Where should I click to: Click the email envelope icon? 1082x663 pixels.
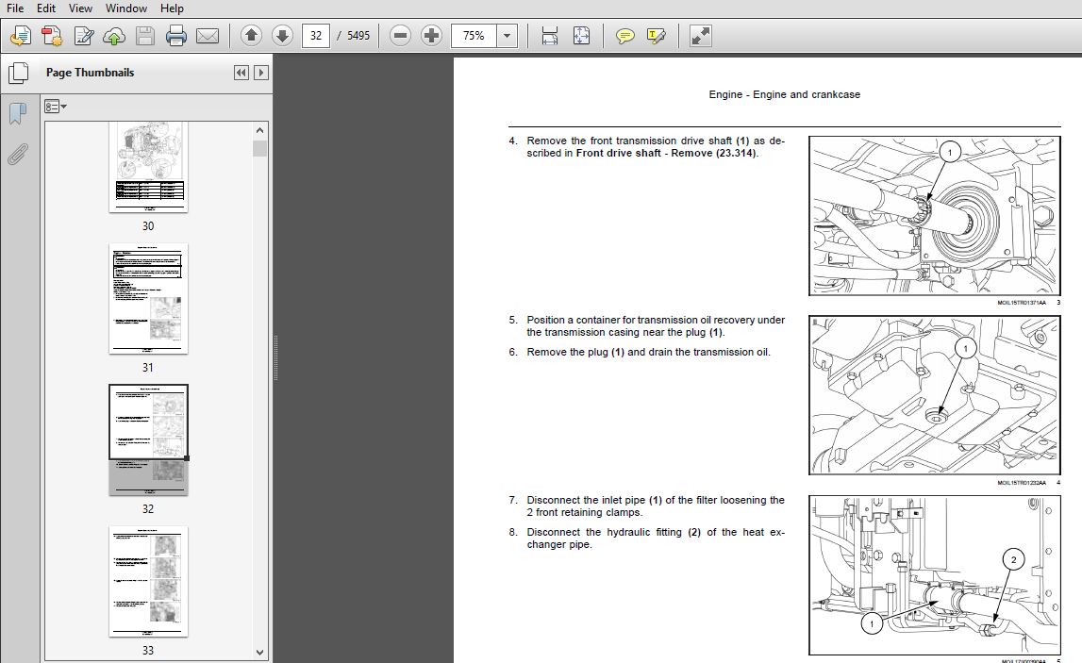pyautogui.click(x=207, y=36)
